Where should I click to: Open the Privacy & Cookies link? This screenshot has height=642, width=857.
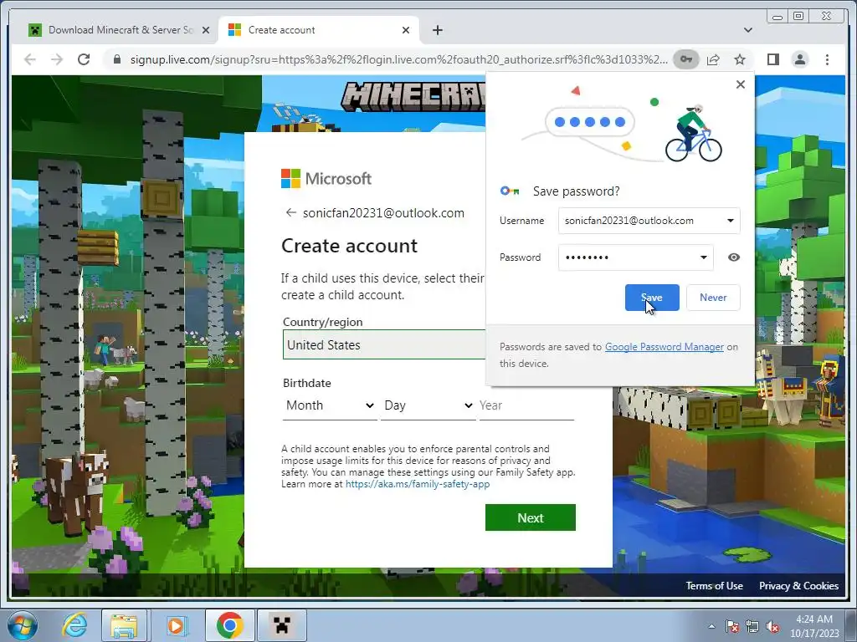tap(798, 586)
